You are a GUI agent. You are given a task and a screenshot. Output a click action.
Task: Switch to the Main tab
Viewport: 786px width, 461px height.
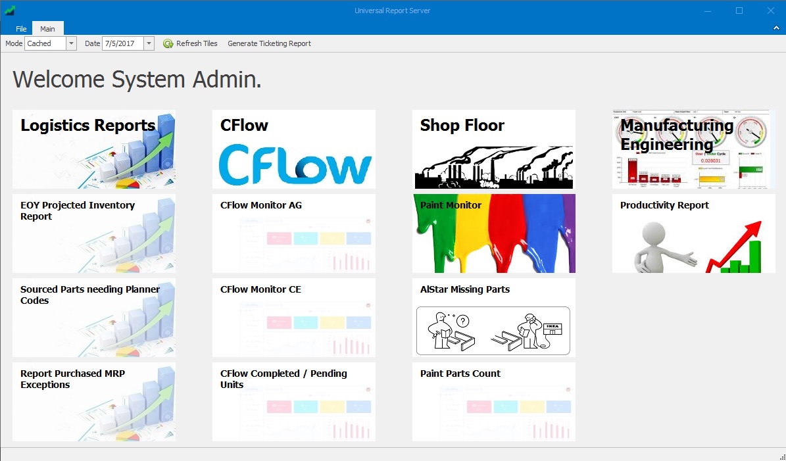coord(47,28)
